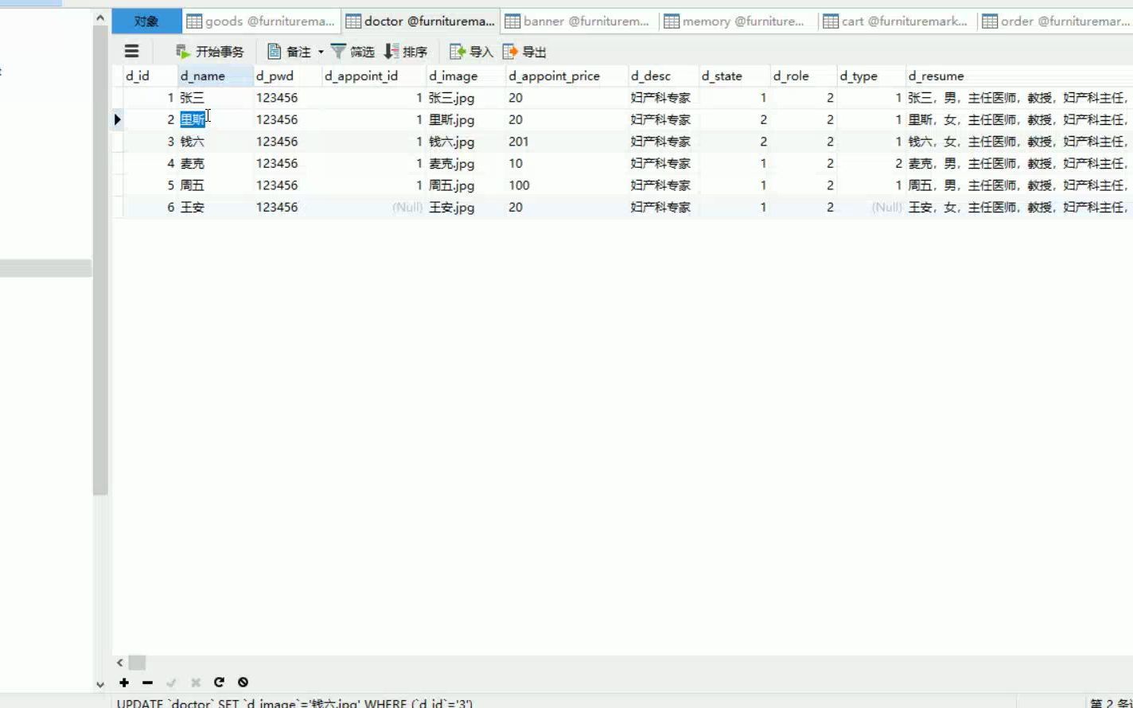Click the 备注 (memo) toolbar button
Image resolution: width=1133 pixels, height=708 pixels.
[289, 52]
